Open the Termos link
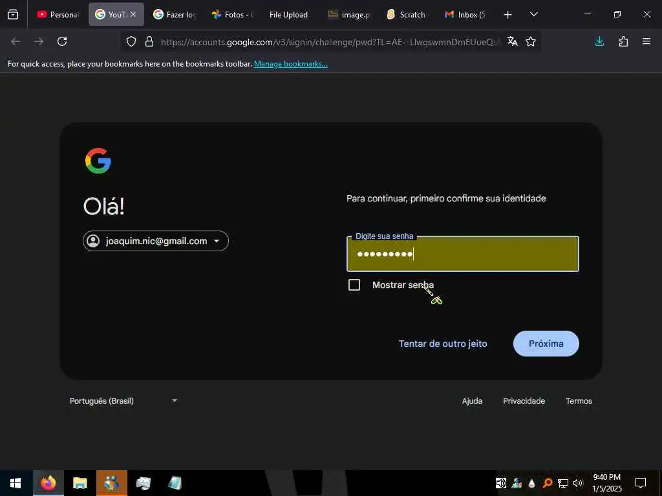Viewport: 662px width, 496px height. click(579, 401)
